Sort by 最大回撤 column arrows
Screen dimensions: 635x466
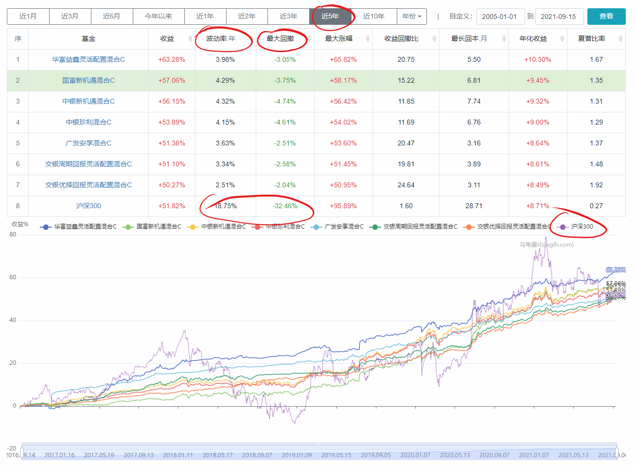point(309,39)
